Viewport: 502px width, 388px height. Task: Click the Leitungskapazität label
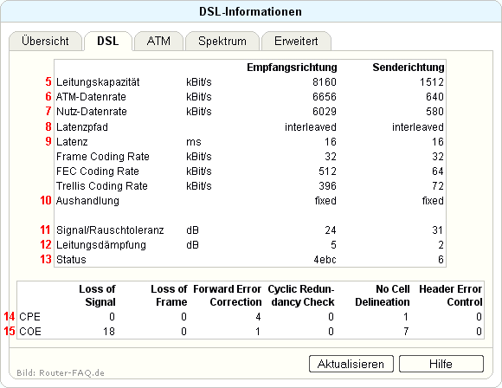coord(98,82)
